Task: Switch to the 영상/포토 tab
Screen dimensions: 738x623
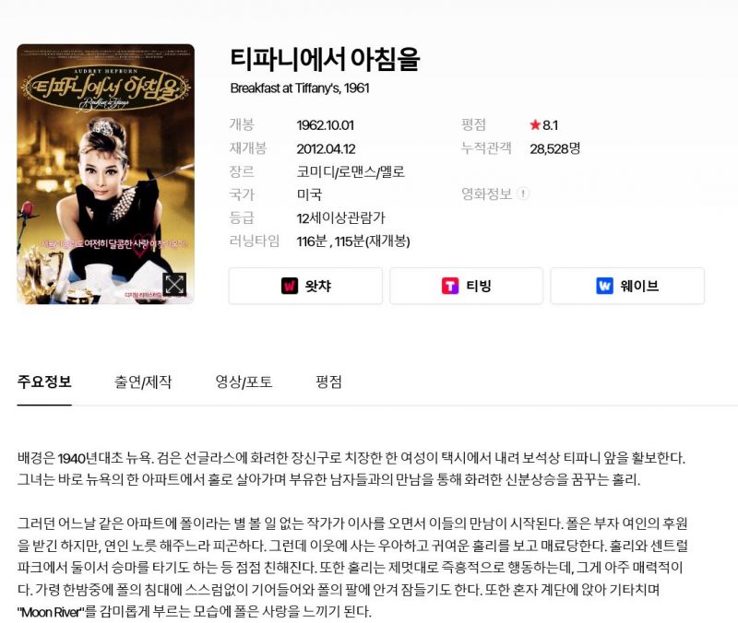Action: (244, 382)
